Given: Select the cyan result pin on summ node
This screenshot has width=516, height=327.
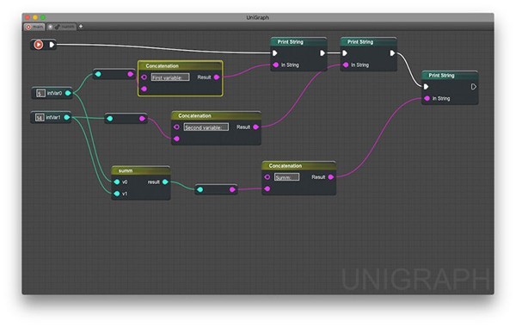Looking at the screenshot, I should [165, 182].
